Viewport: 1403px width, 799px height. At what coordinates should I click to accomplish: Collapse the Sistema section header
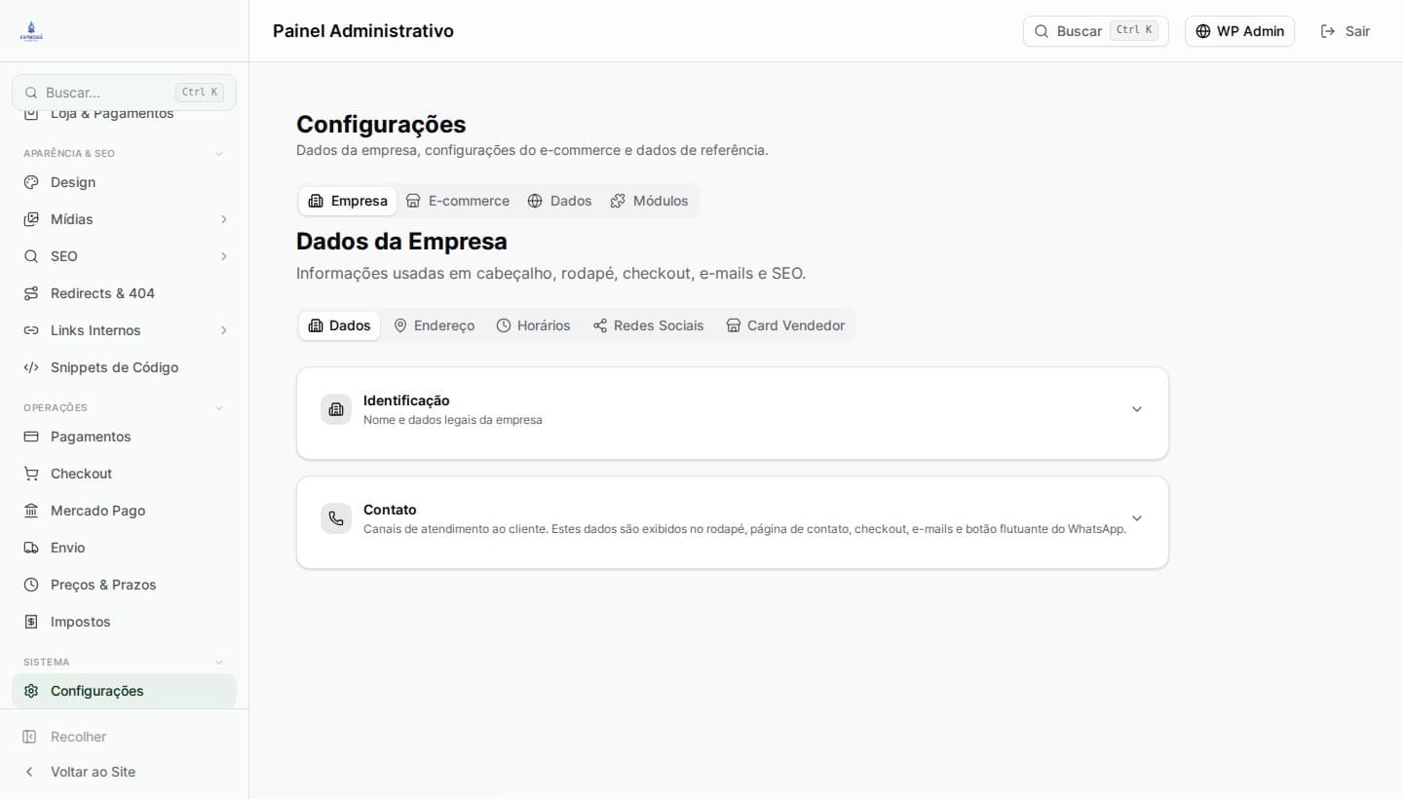(x=218, y=662)
